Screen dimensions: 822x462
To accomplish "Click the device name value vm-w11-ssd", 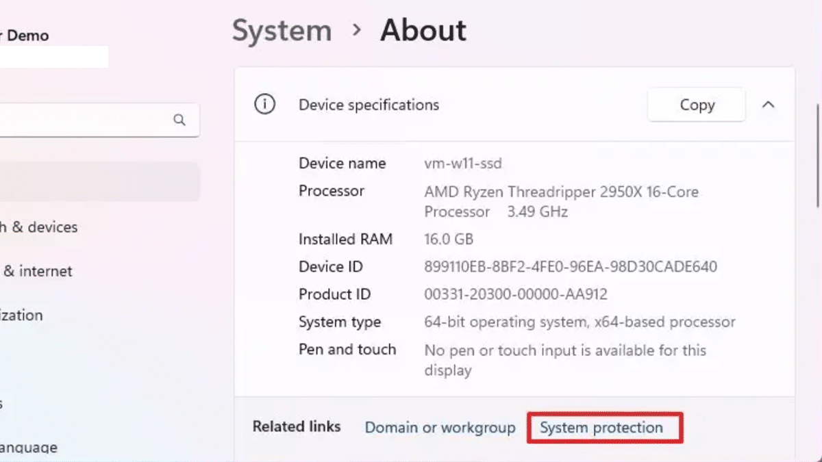I will [x=463, y=164].
